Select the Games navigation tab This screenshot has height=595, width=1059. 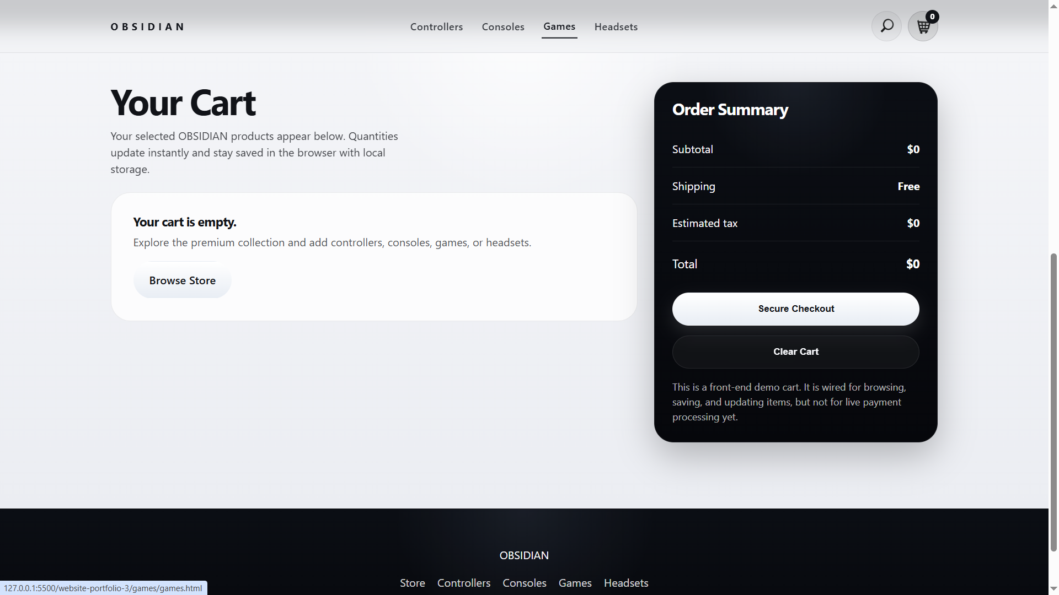click(x=559, y=26)
